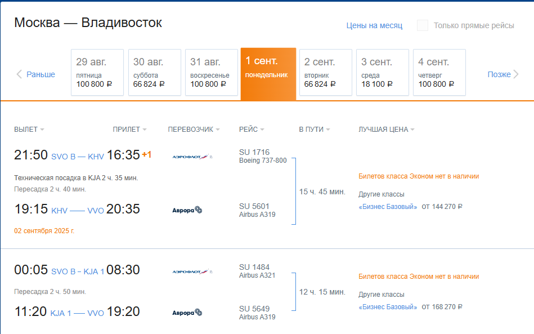Open the Перевозчик sort dropdown
Viewport: 534px width, 334px height.
point(194,130)
